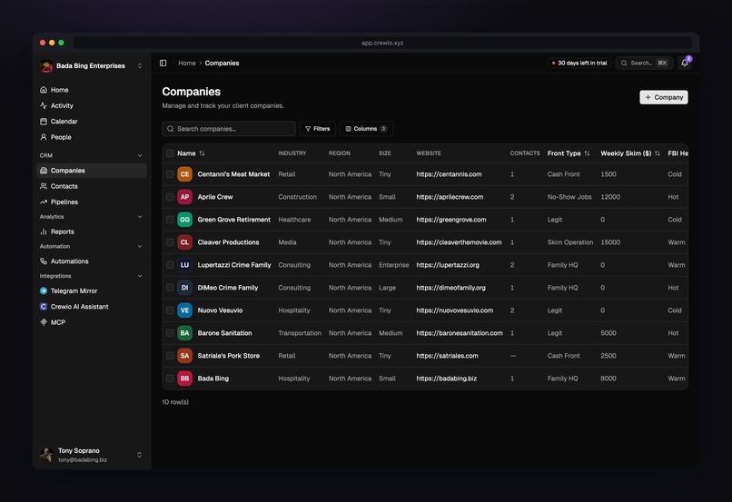Screen dimensions: 732x502
Task: Click the DI avatar for DiMeo Crime Family
Action: coord(185,288)
